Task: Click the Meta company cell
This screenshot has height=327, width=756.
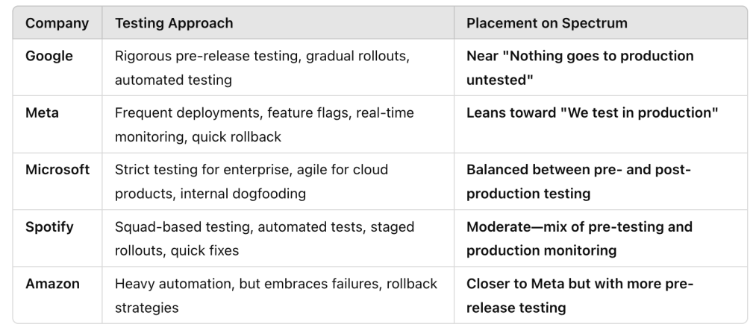Action: pyautogui.click(x=42, y=113)
